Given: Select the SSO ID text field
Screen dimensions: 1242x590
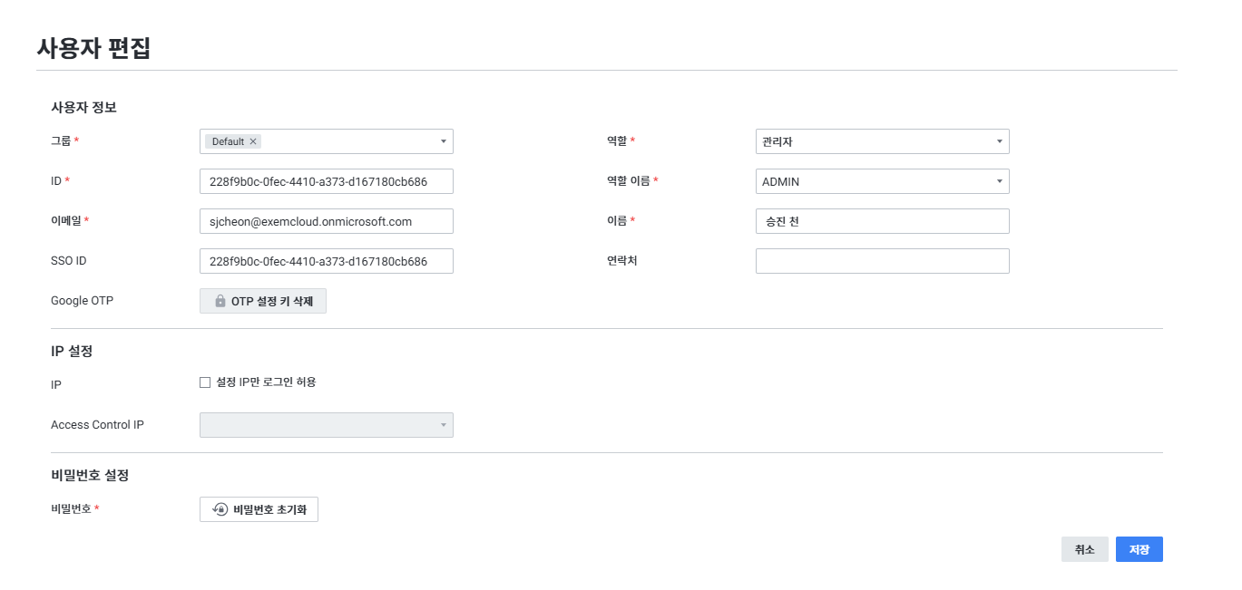Looking at the screenshot, I should click(x=326, y=261).
